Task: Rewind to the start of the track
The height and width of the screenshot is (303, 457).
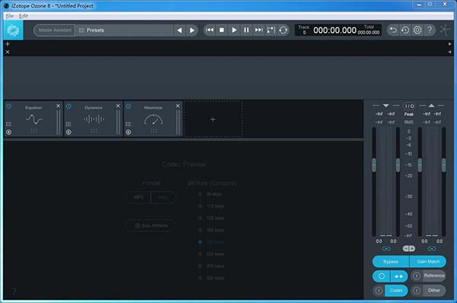Action: coord(209,30)
